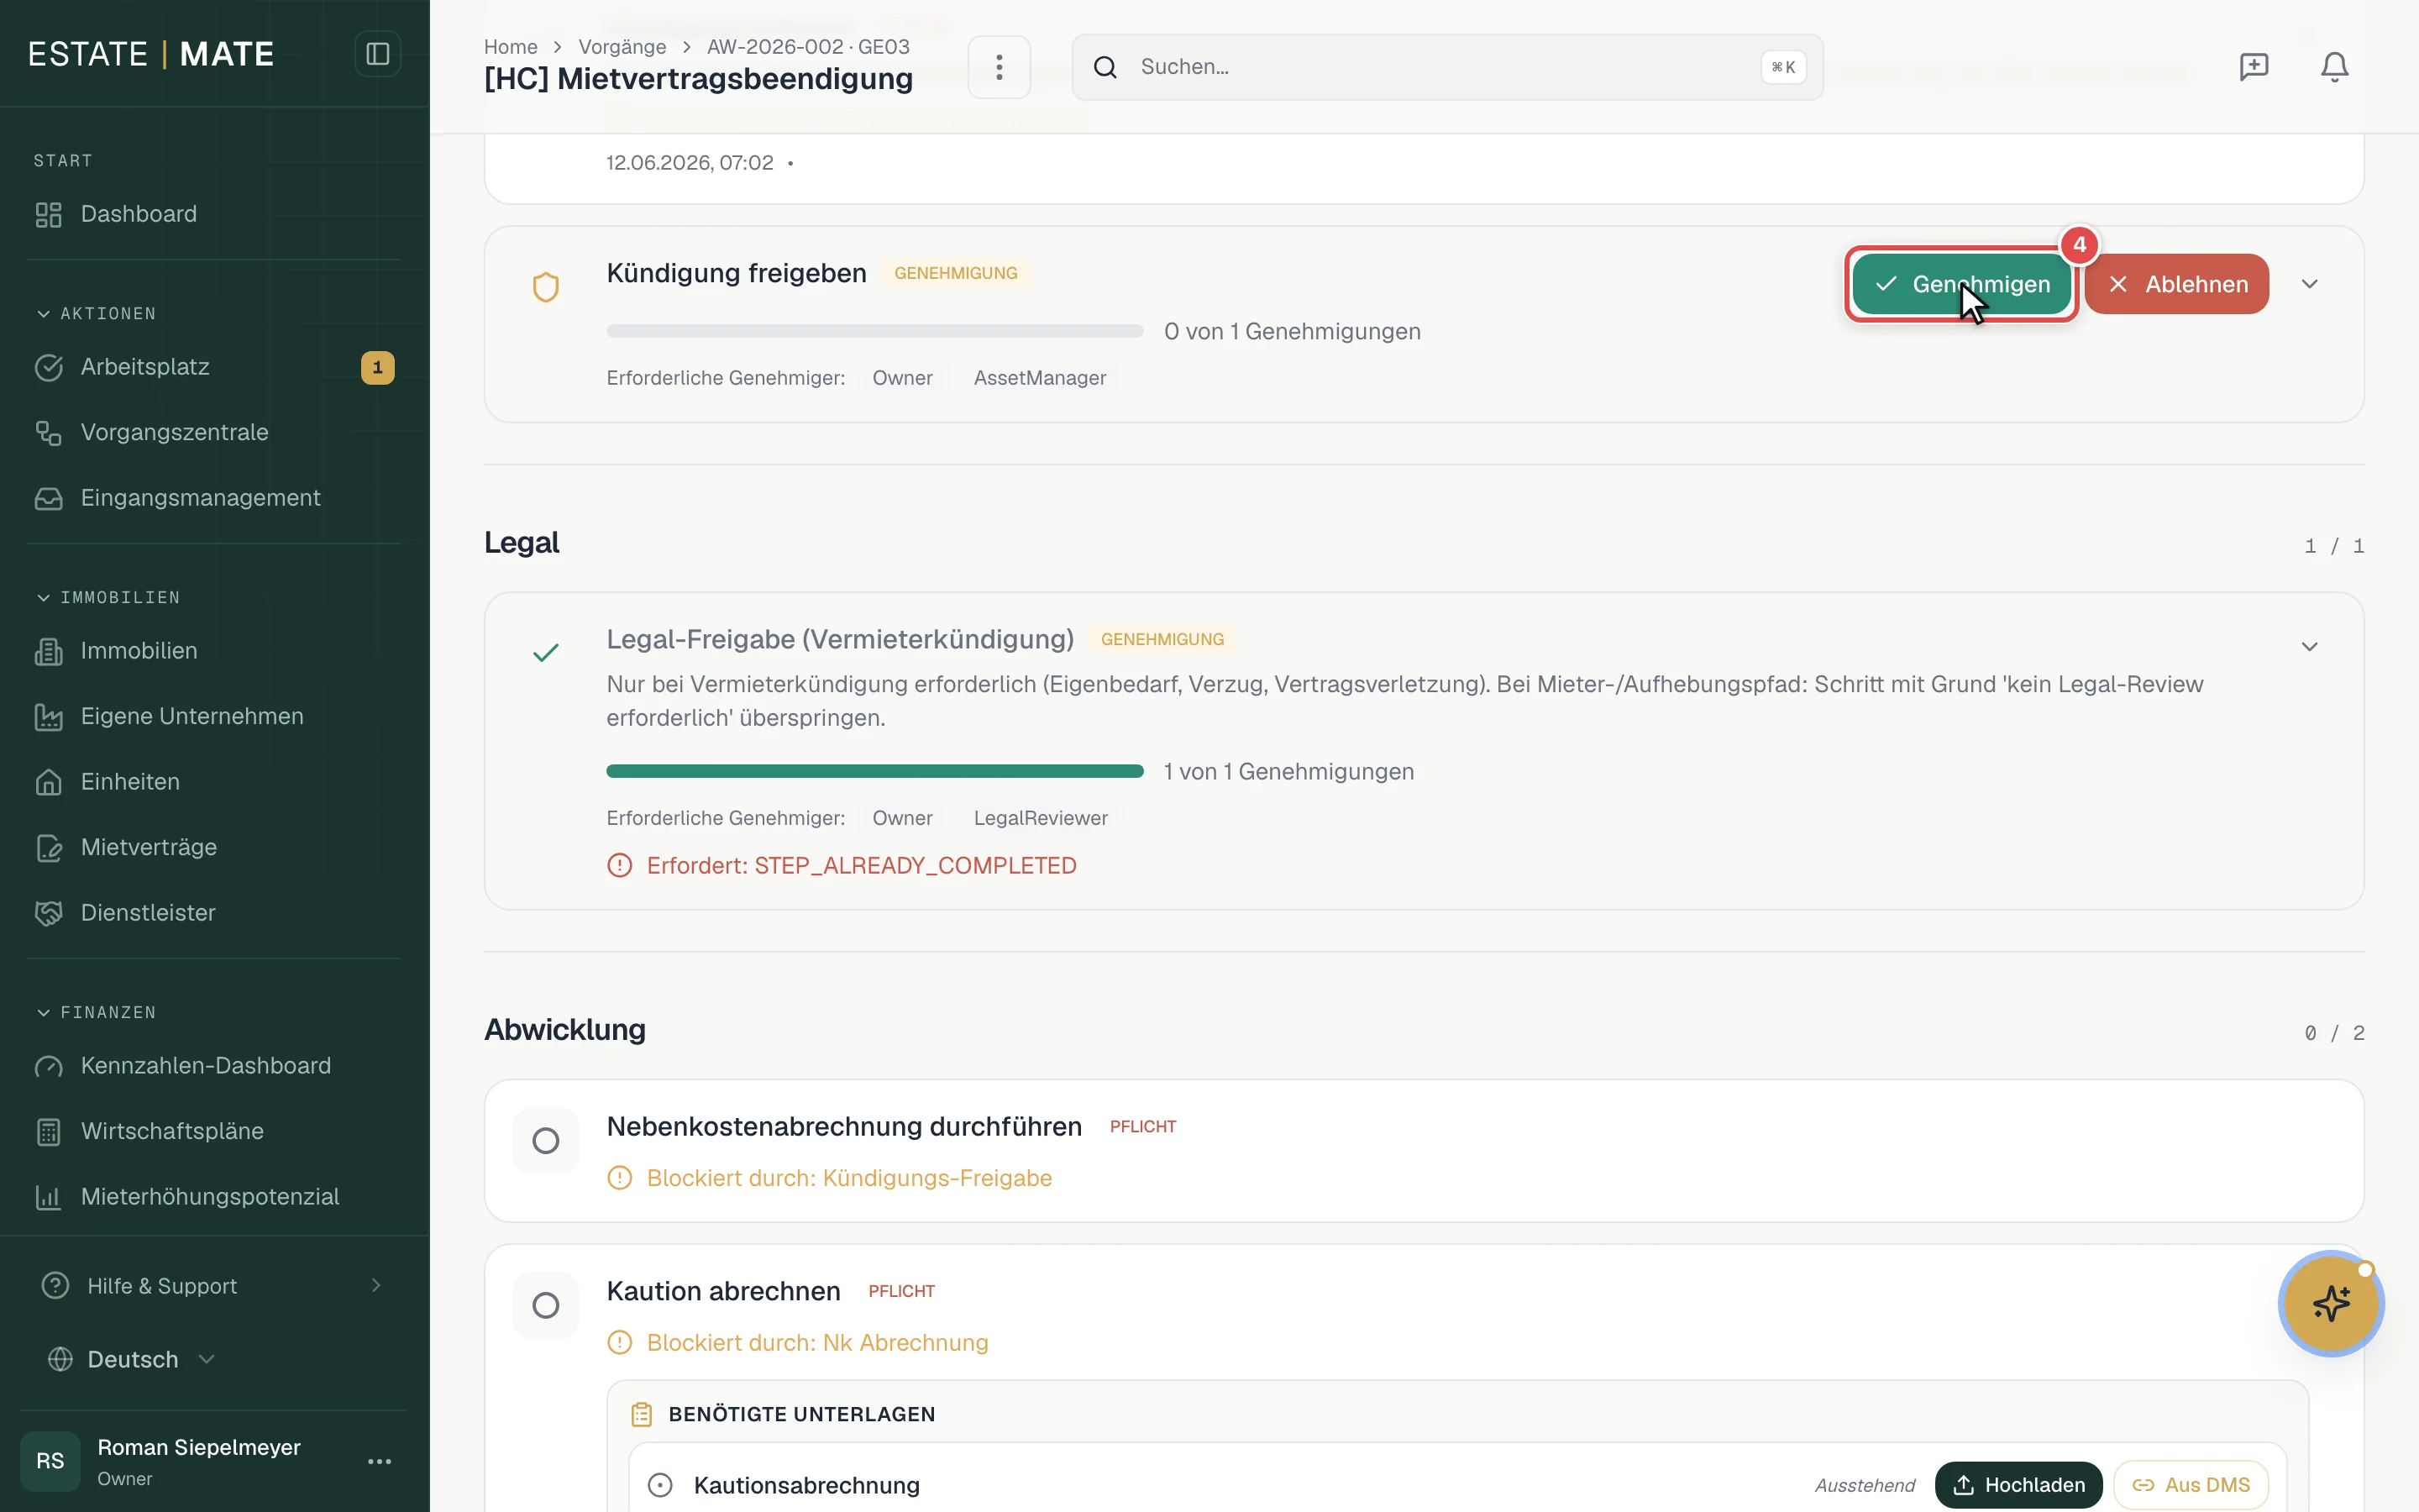Viewport: 2419px width, 1512px height.
Task: Click the Eigene Unternehmen factory icon
Action: tap(48, 716)
